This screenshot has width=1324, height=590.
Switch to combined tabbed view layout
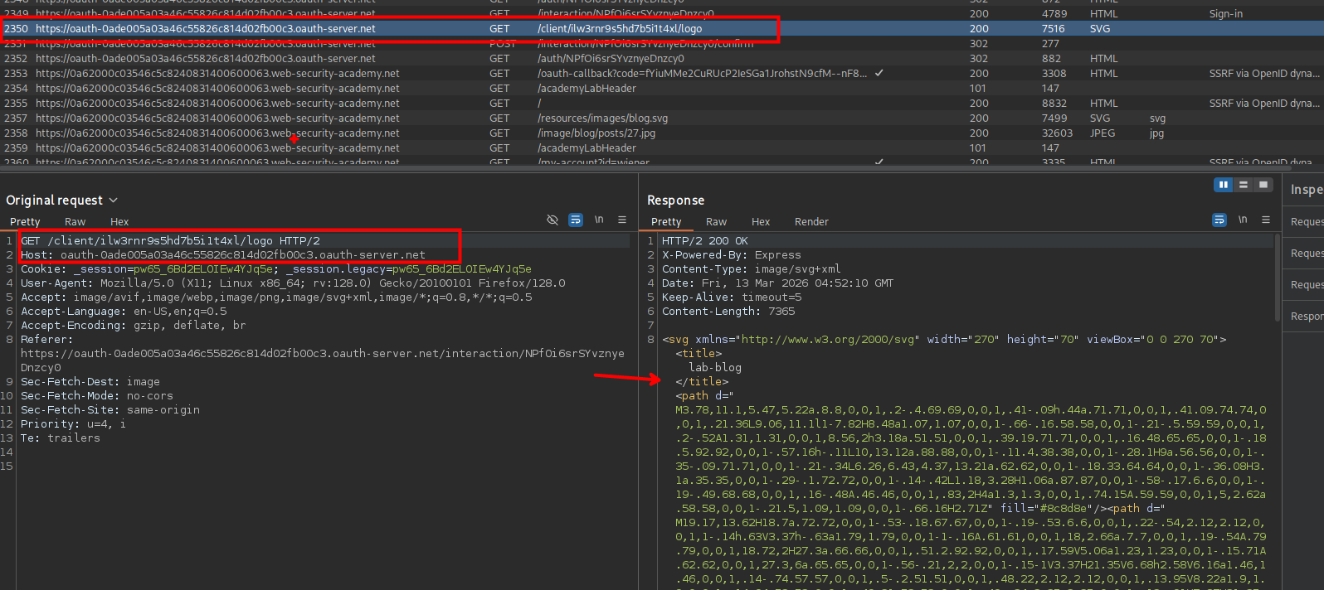click(x=1263, y=185)
